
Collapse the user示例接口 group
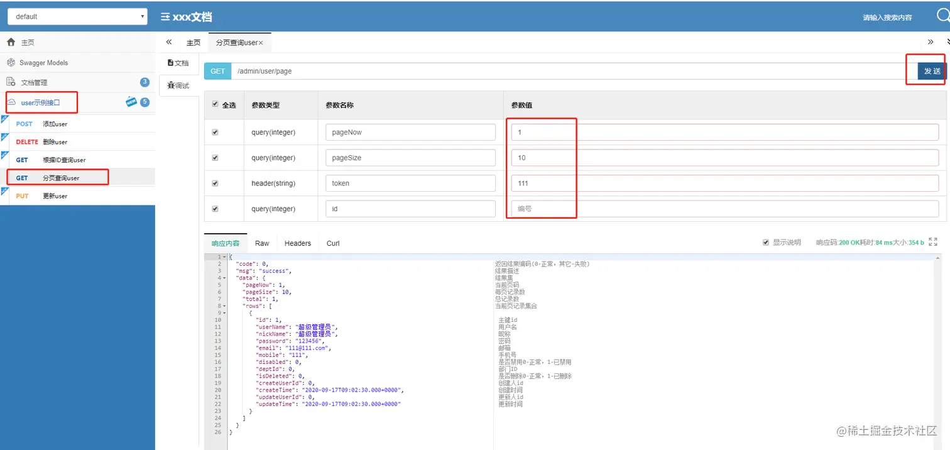click(x=77, y=102)
